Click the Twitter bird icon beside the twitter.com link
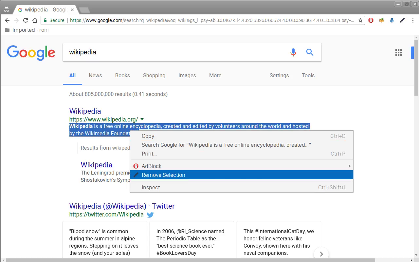 click(x=150, y=215)
